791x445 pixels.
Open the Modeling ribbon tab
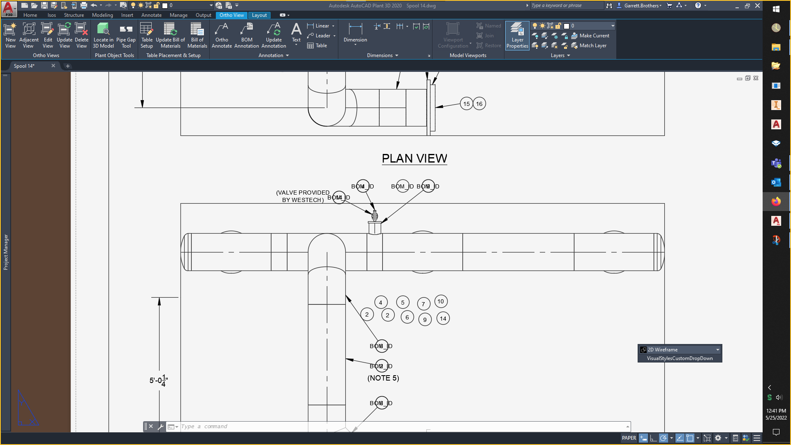(x=102, y=15)
